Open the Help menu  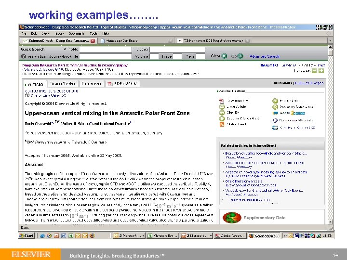[106, 34]
